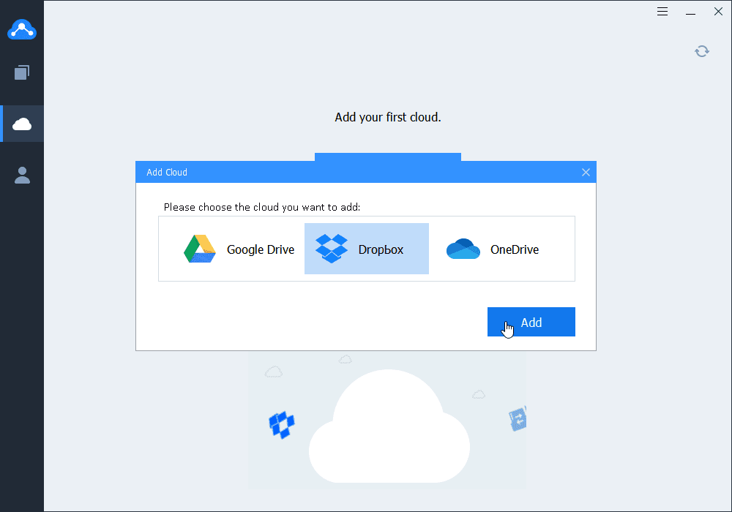732x512 pixels.
Task: Click the Add button
Action: (531, 322)
